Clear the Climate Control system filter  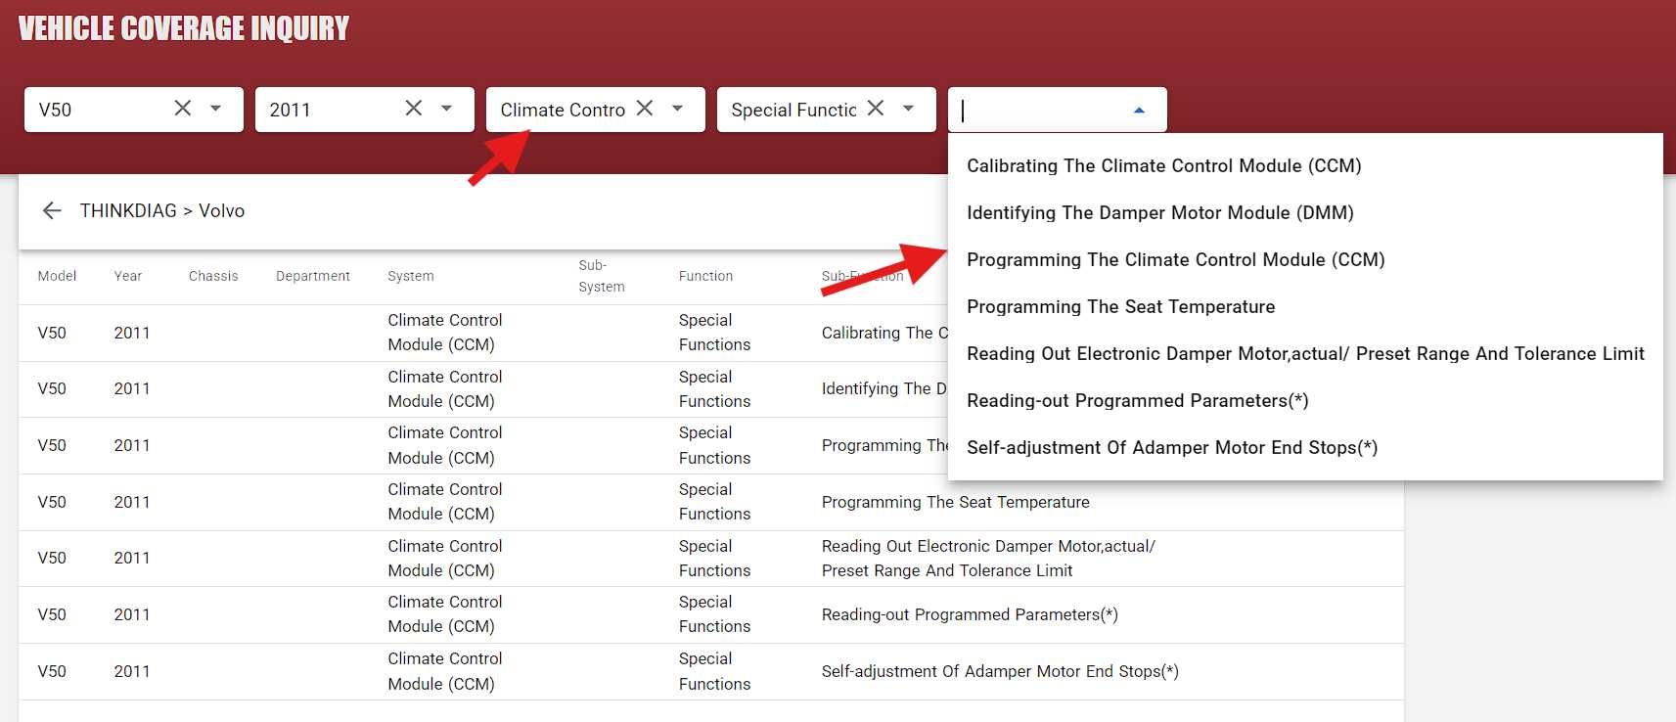coord(644,109)
